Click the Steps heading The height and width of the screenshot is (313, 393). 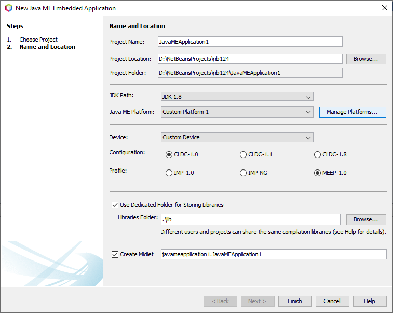[x=15, y=26]
